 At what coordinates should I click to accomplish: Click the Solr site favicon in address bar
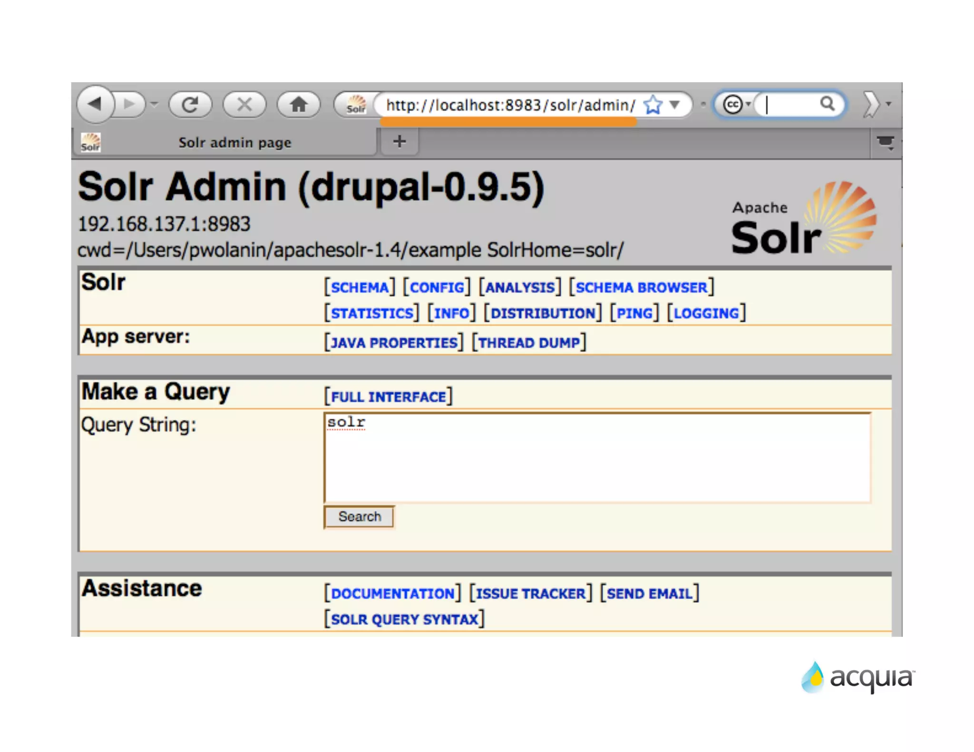[356, 105]
